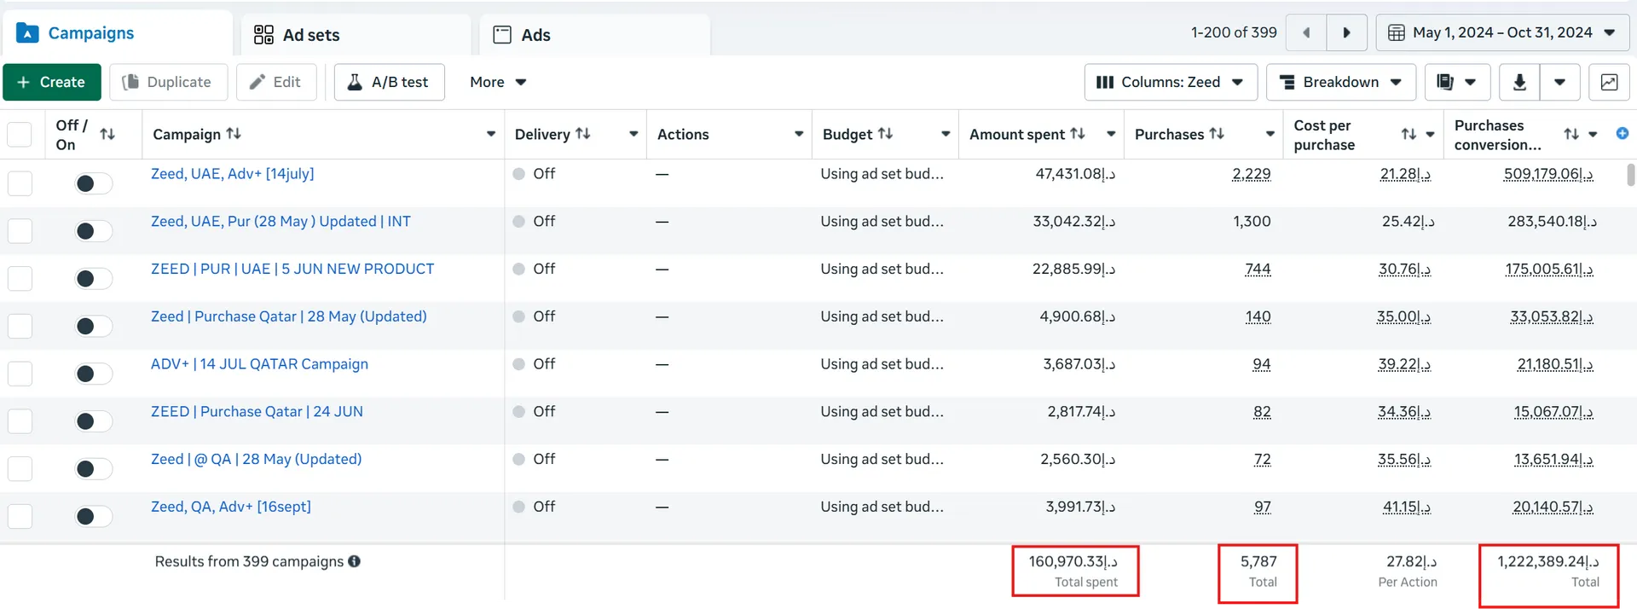This screenshot has width=1637, height=609.
Task: Open the Zeed, QA, Adv+ [16sept] campaign link
Action: point(231,507)
